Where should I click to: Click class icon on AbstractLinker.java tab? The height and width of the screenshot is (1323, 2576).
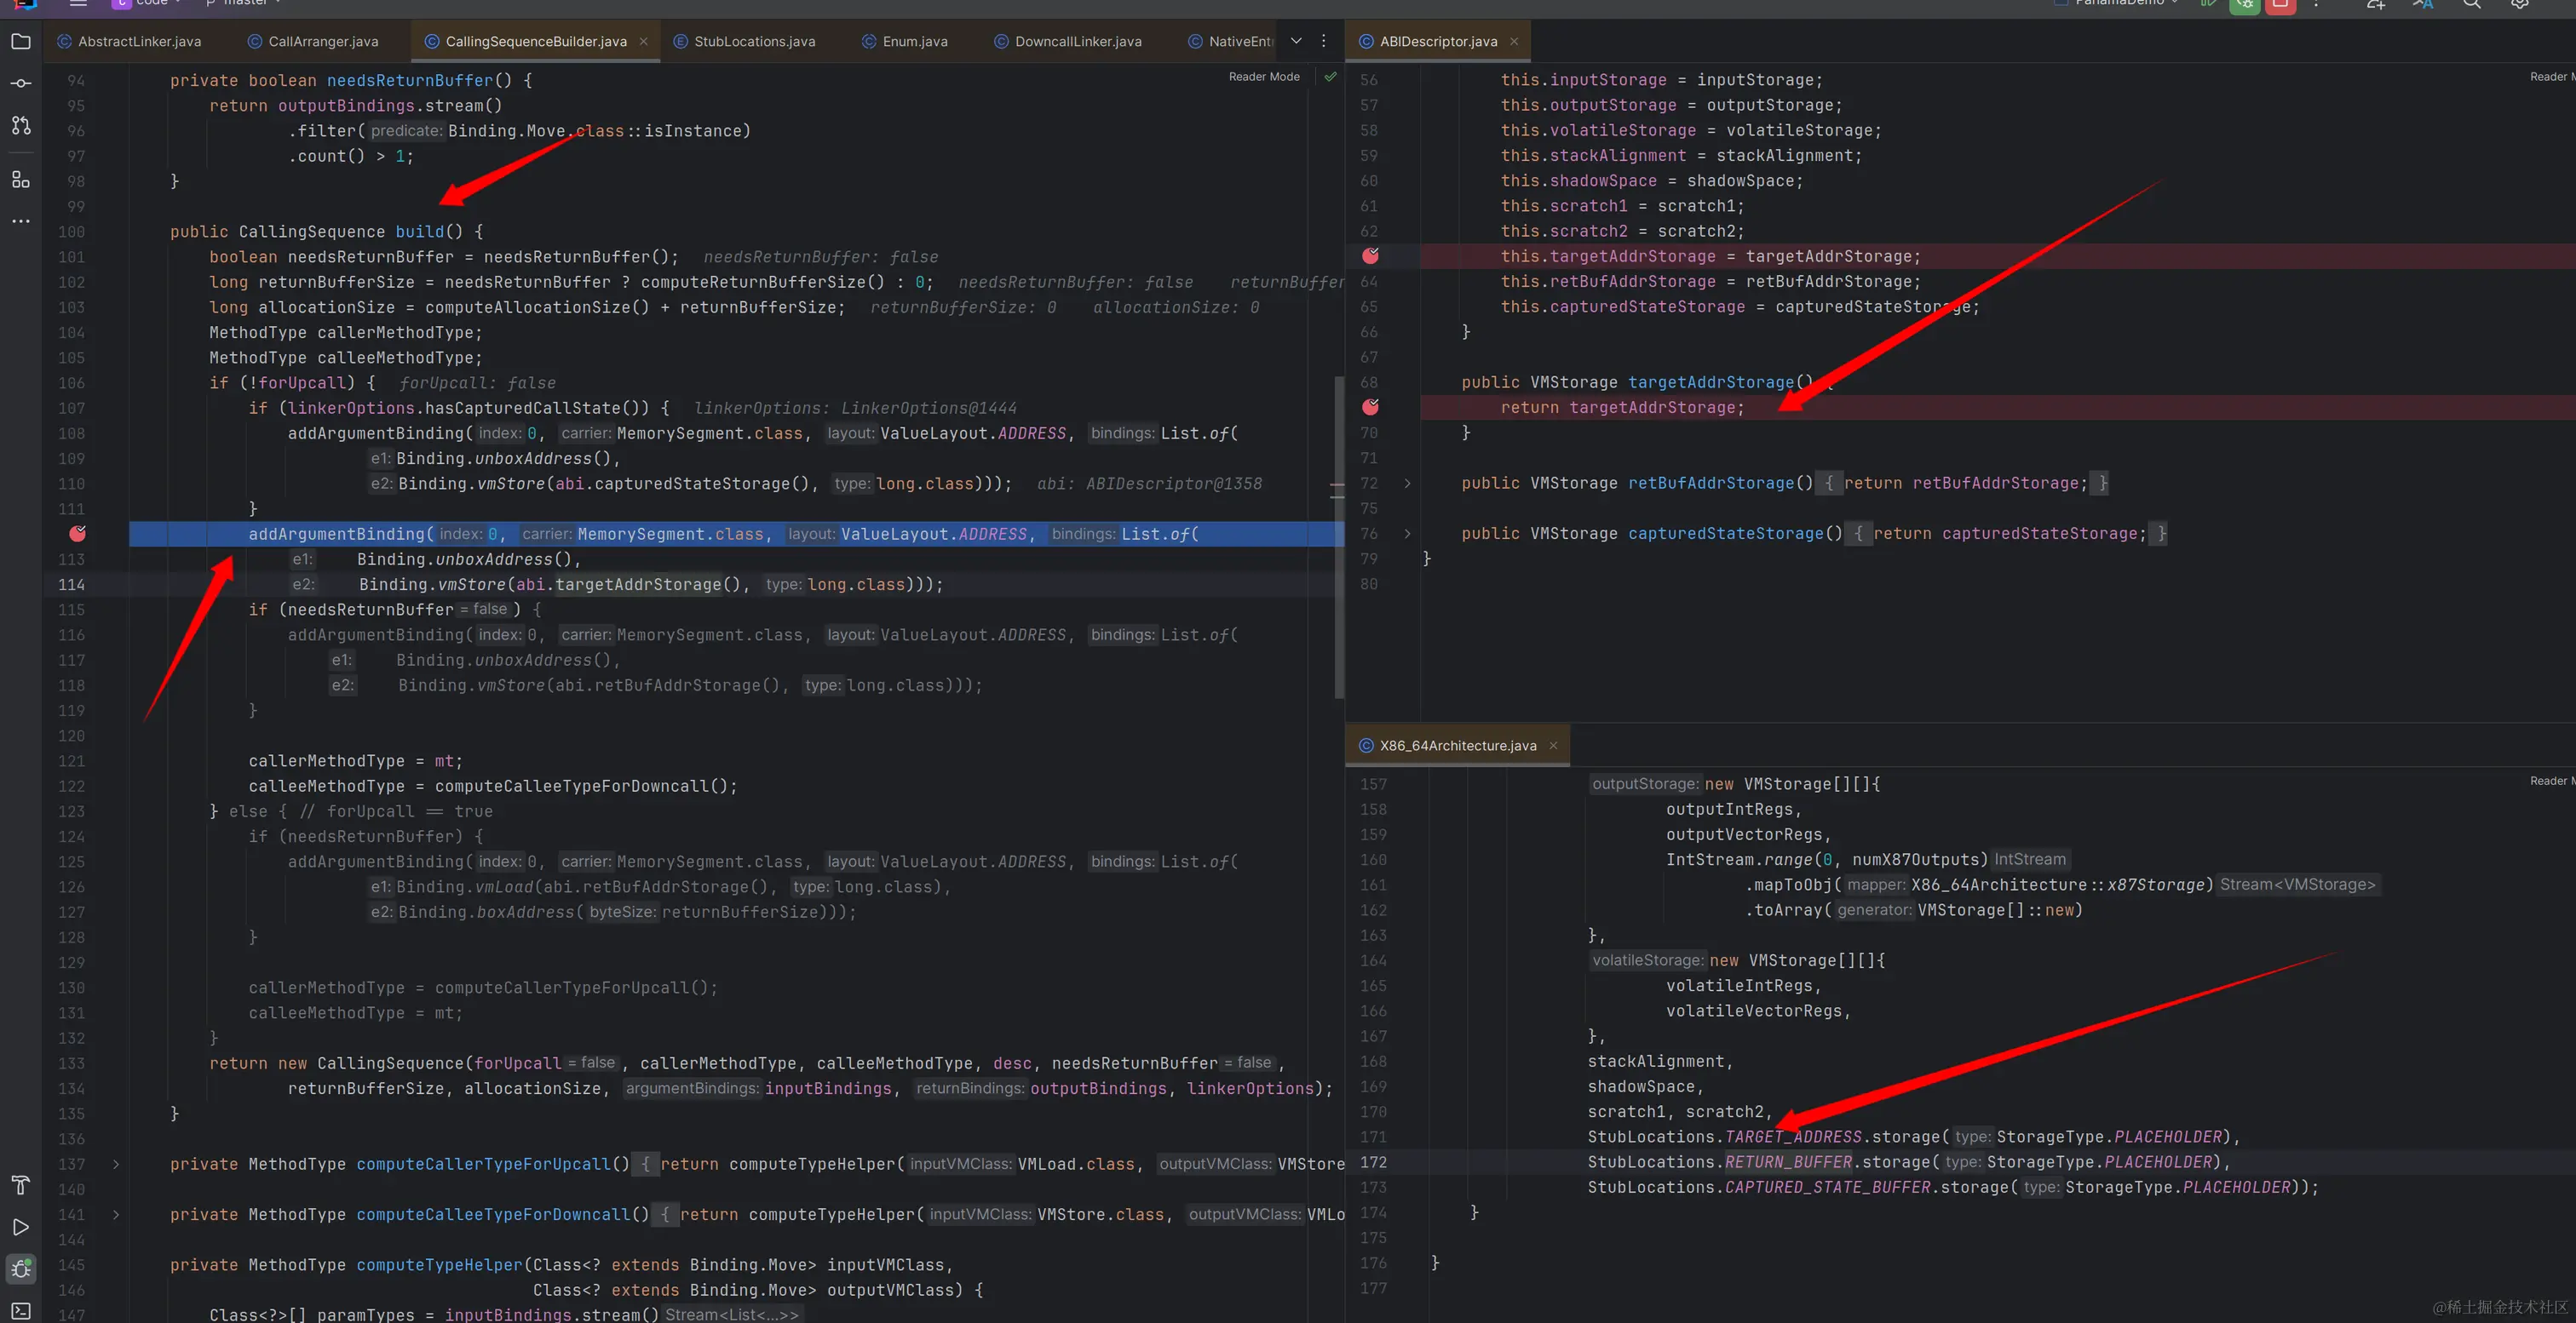[64, 42]
